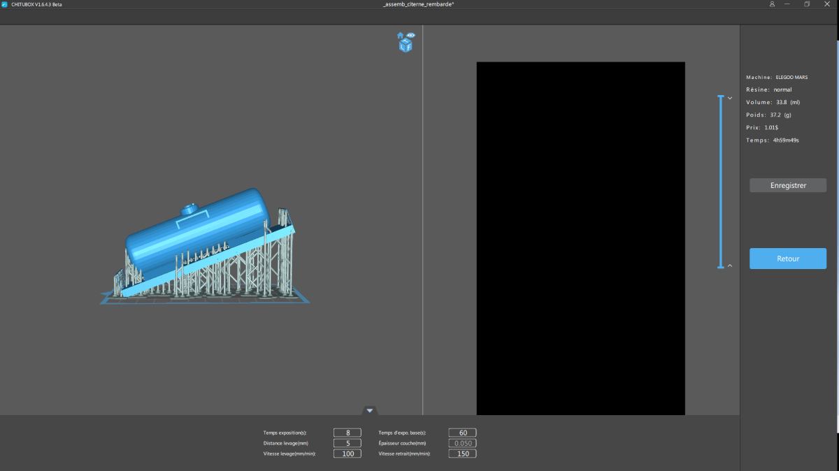Click the Enregistrer button
The width and height of the screenshot is (839, 471).
[788, 185]
